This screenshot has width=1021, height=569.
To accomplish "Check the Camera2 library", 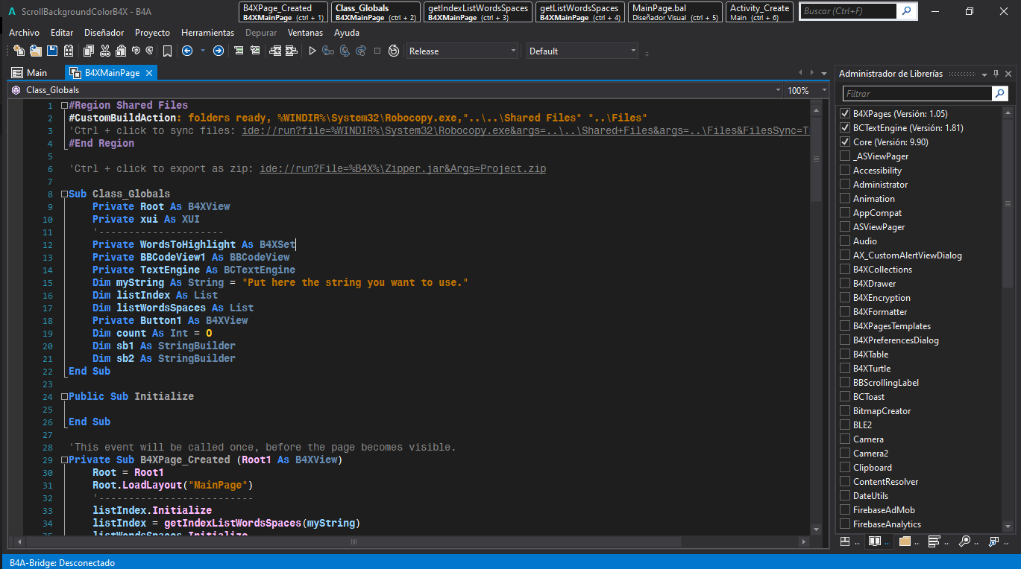I will pos(845,454).
